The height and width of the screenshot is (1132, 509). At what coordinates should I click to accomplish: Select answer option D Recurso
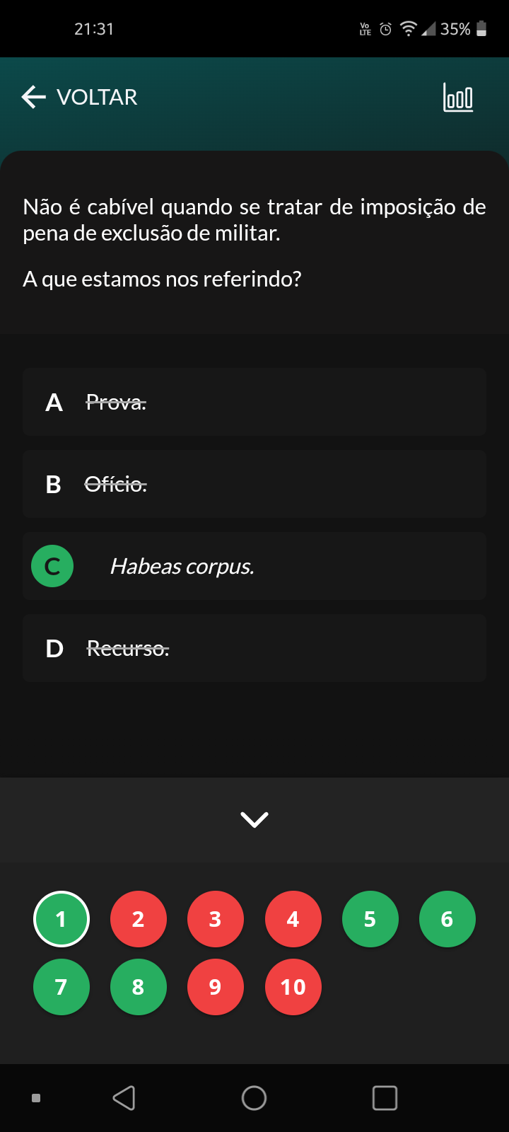(255, 648)
